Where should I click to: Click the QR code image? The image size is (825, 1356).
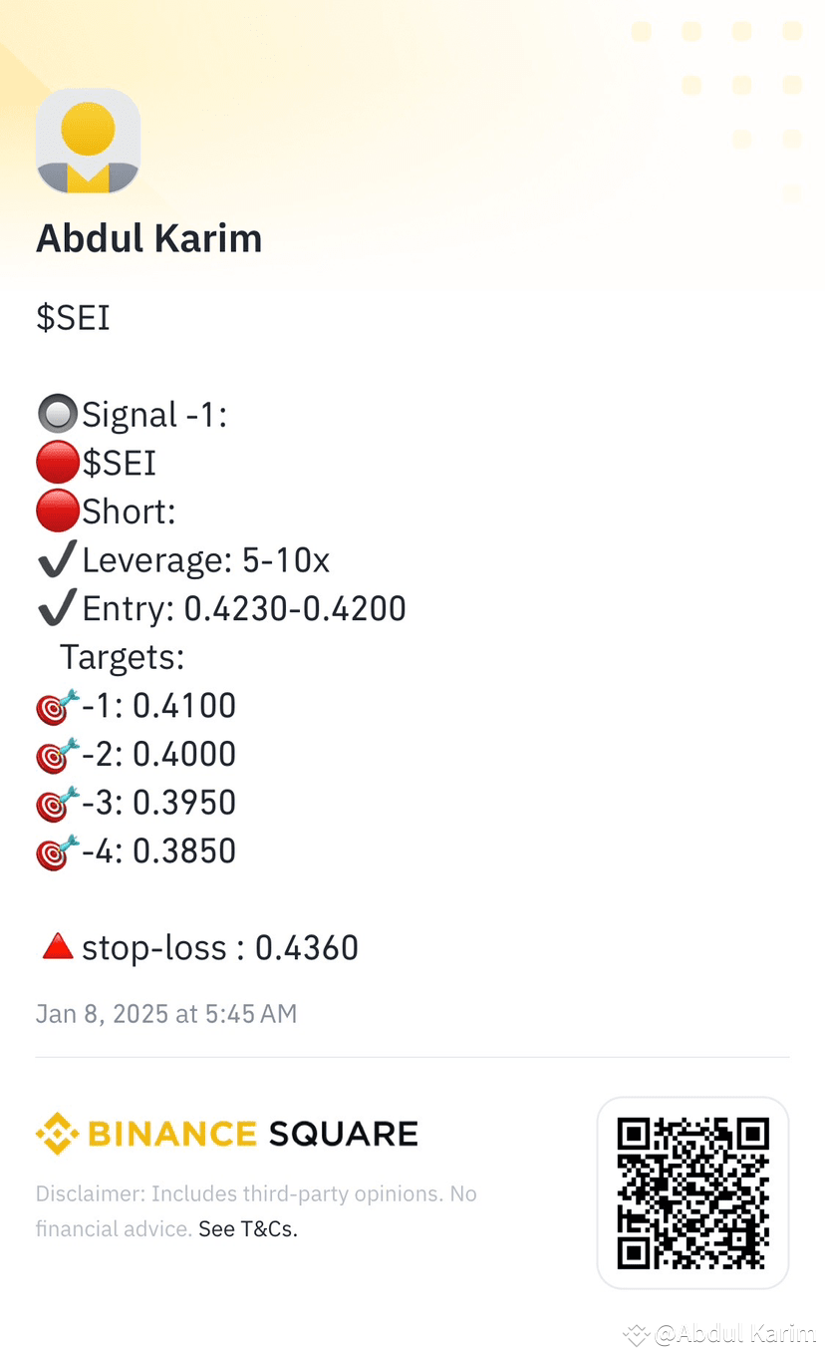point(692,1193)
